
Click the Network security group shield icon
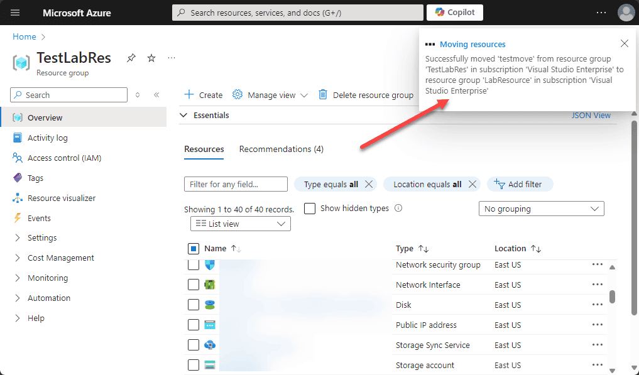209,265
